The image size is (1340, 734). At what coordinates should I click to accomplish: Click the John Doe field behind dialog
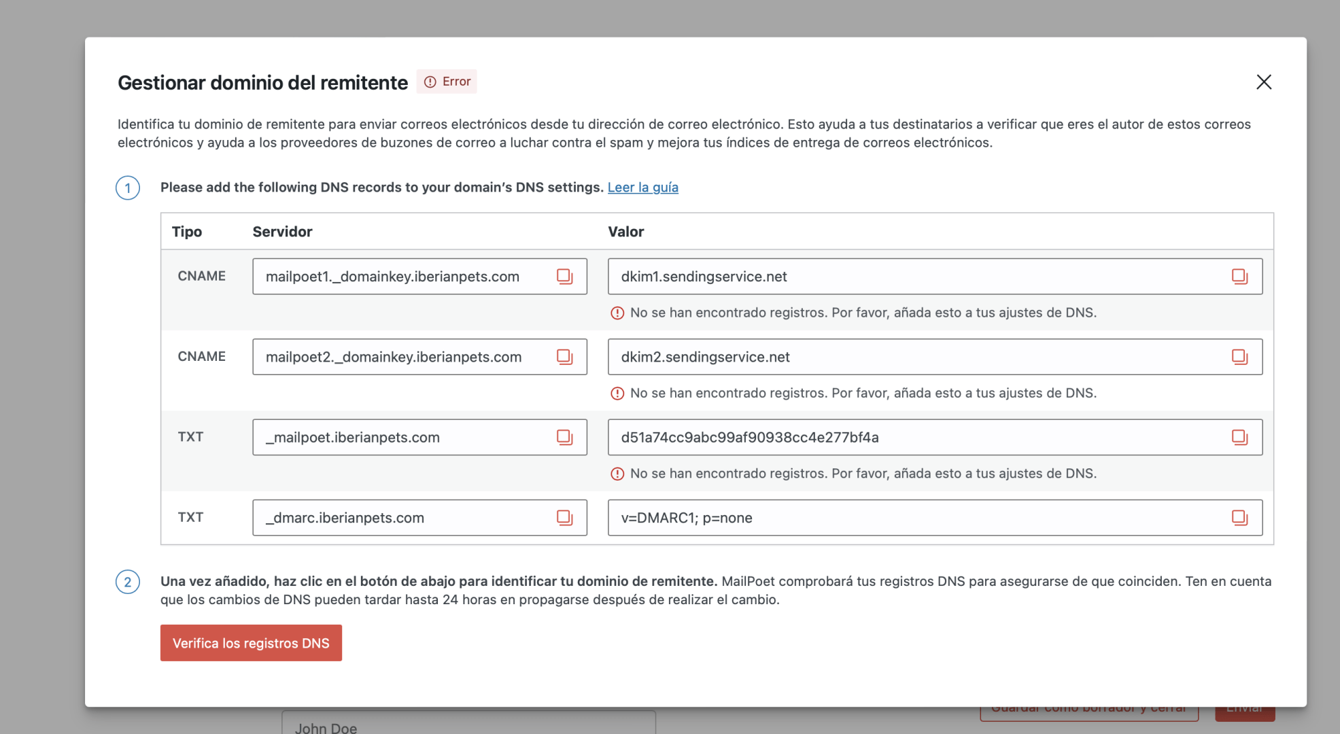point(468,722)
